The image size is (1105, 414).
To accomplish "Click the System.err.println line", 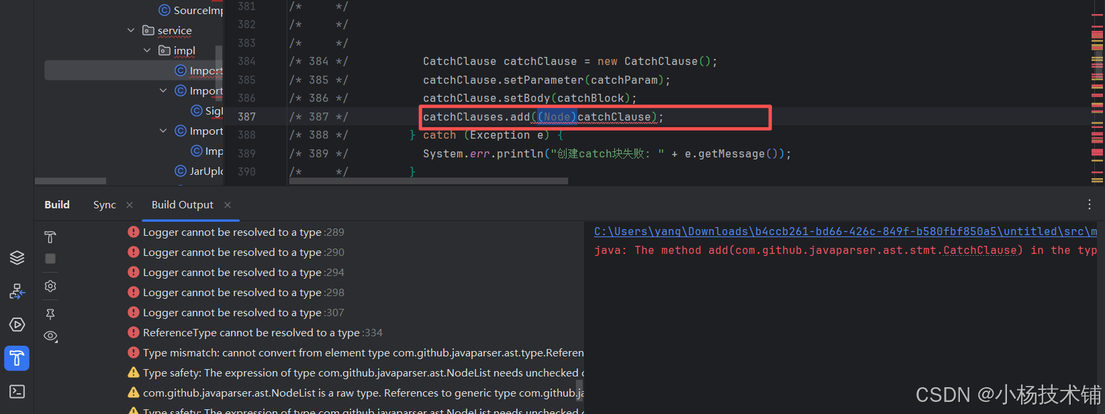I will (x=607, y=154).
